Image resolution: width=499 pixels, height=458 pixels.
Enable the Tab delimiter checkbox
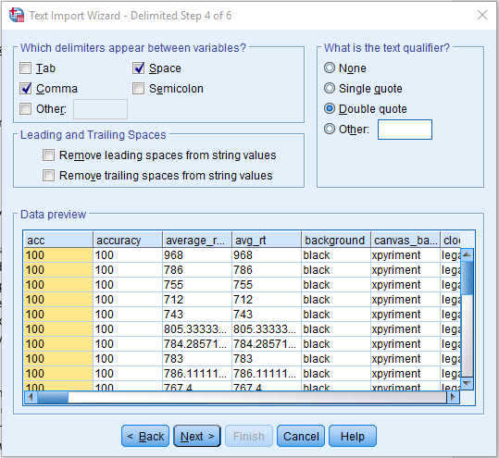point(26,68)
